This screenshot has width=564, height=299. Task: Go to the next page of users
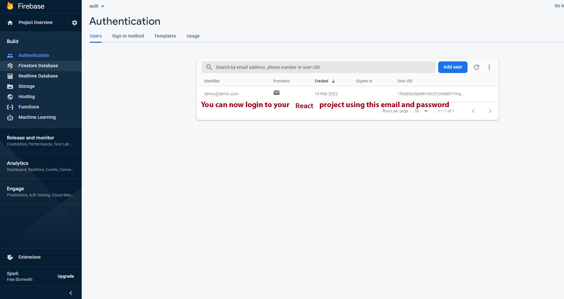point(490,111)
